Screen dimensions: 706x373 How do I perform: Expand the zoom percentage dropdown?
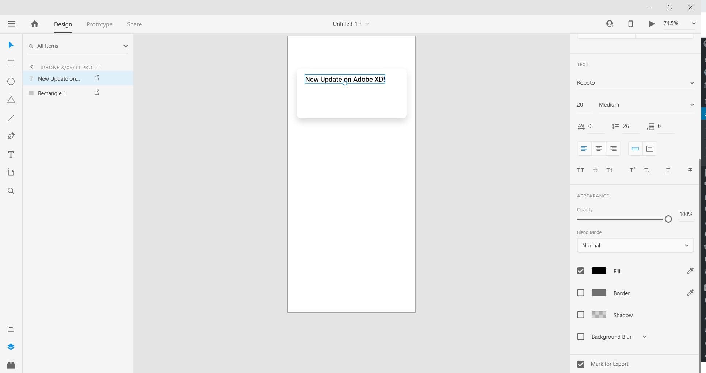(x=694, y=24)
